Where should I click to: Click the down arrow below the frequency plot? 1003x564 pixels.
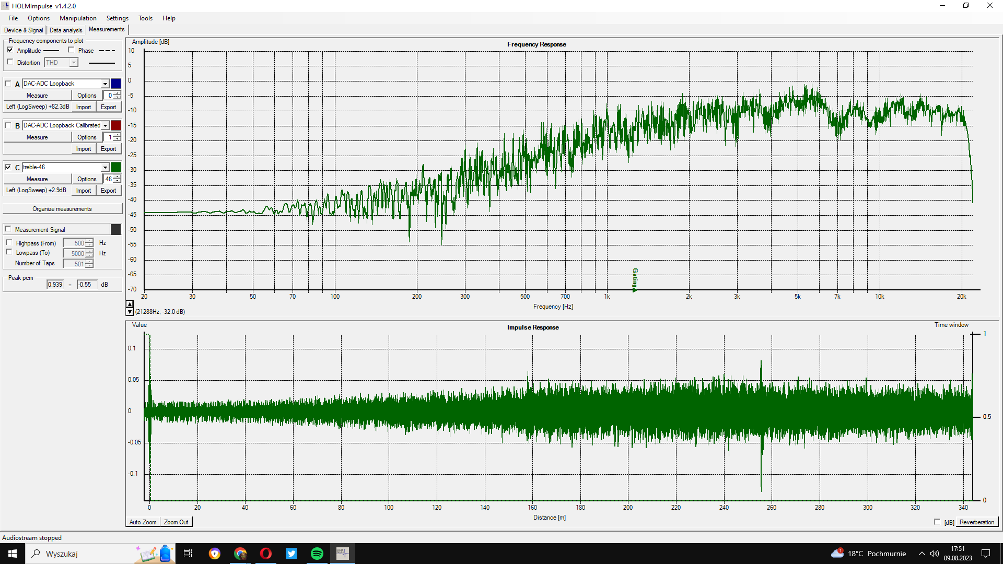[x=130, y=312]
